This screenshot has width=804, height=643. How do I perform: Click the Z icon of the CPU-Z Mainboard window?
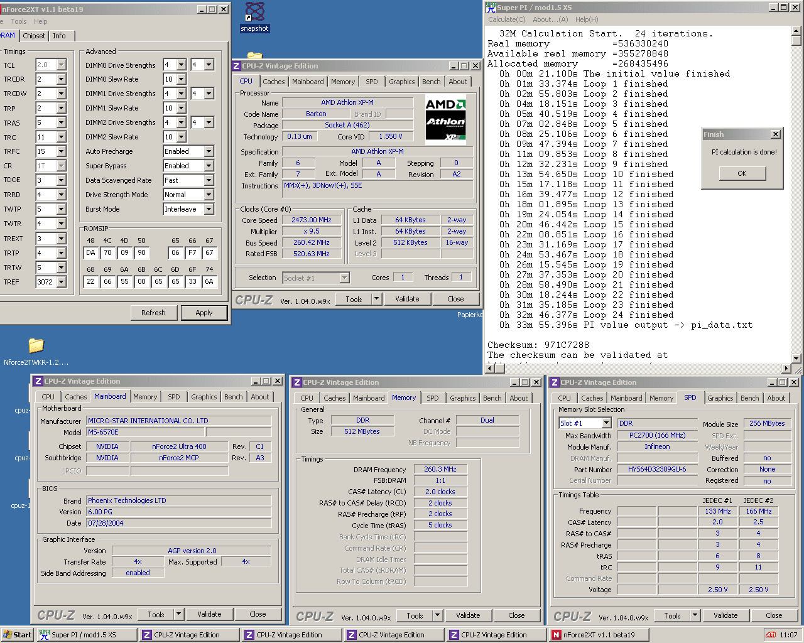point(38,381)
